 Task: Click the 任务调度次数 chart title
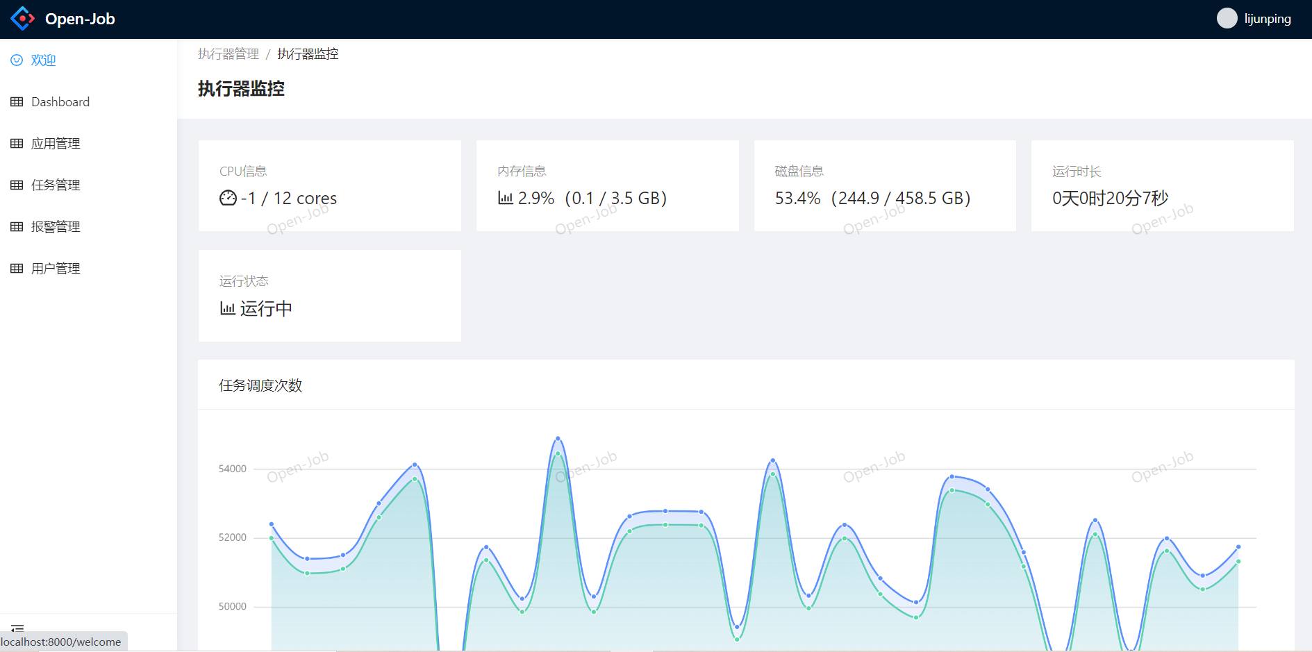point(260,385)
